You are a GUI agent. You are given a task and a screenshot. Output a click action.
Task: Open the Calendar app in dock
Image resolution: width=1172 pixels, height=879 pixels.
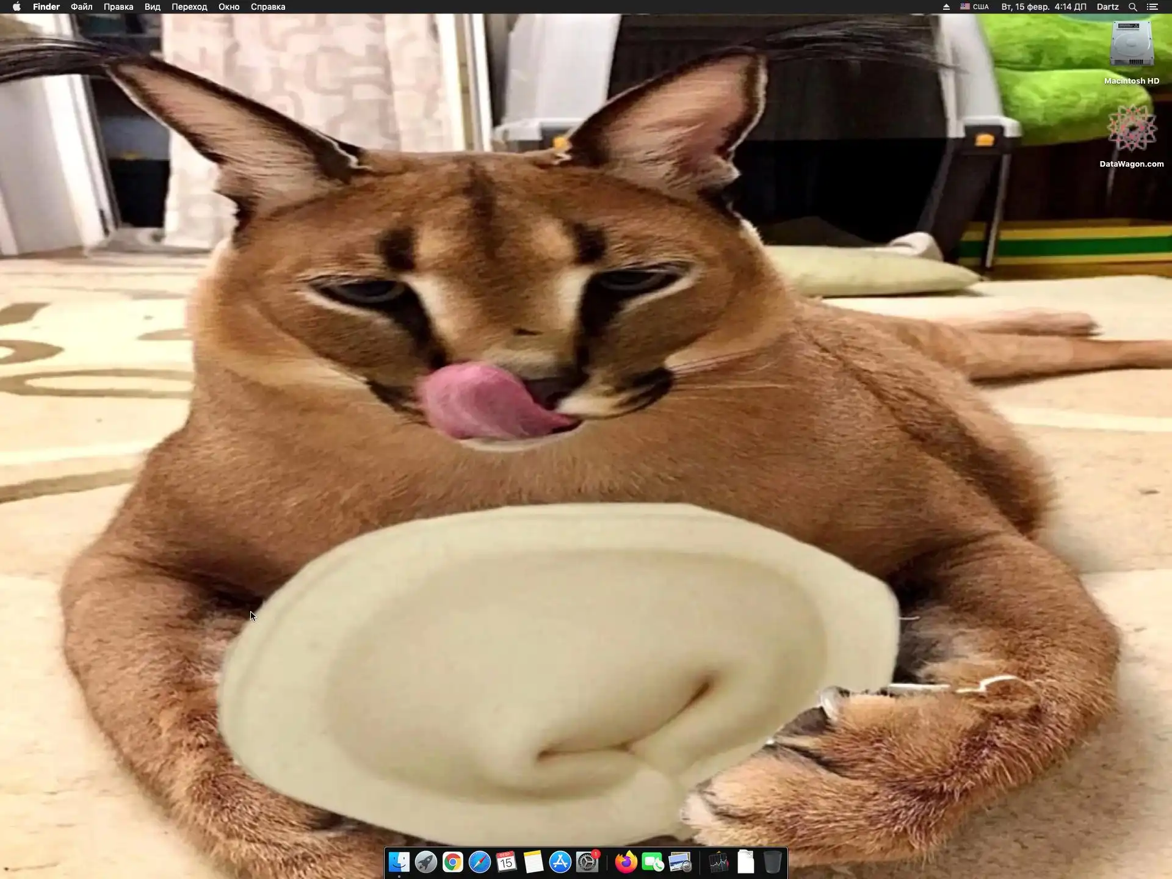[x=506, y=863]
